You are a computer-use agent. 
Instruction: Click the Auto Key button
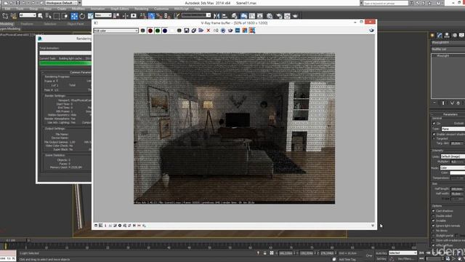(x=381, y=253)
